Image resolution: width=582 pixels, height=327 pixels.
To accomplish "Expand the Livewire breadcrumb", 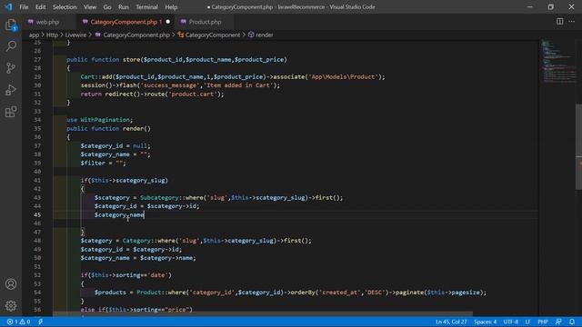I will point(75,35).
